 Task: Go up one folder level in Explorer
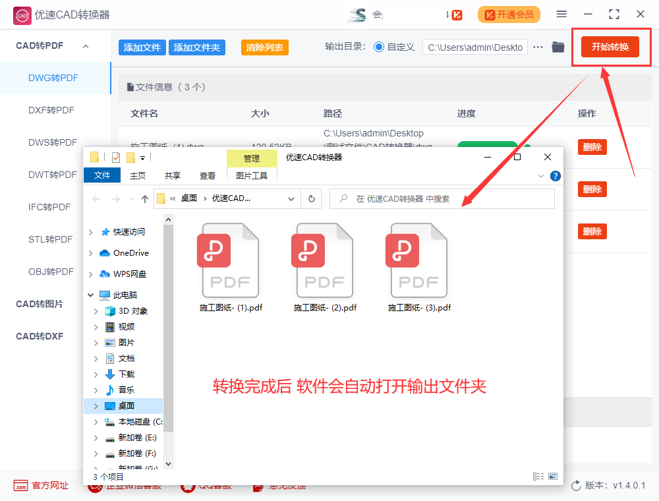pyautogui.click(x=145, y=199)
